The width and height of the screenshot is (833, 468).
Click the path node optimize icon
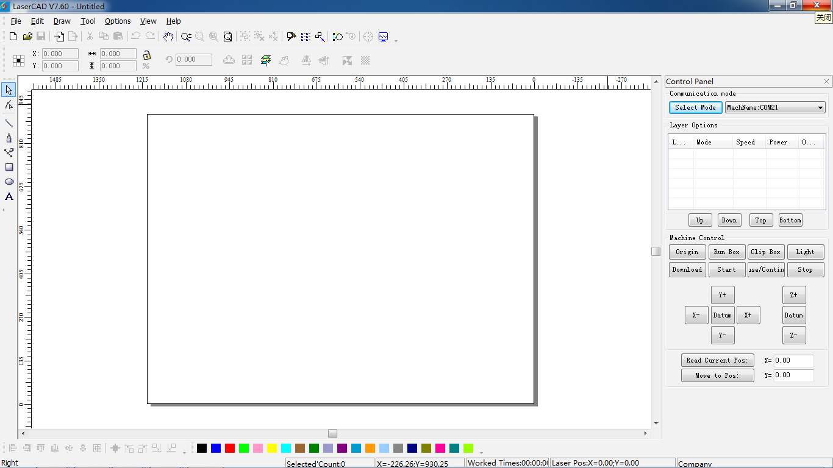pyautogui.click(x=337, y=37)
